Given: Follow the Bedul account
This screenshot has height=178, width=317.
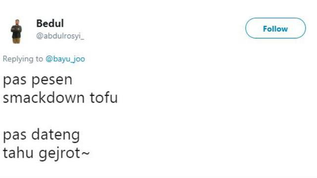Looking at the screenshot, I should click(275, 28).
